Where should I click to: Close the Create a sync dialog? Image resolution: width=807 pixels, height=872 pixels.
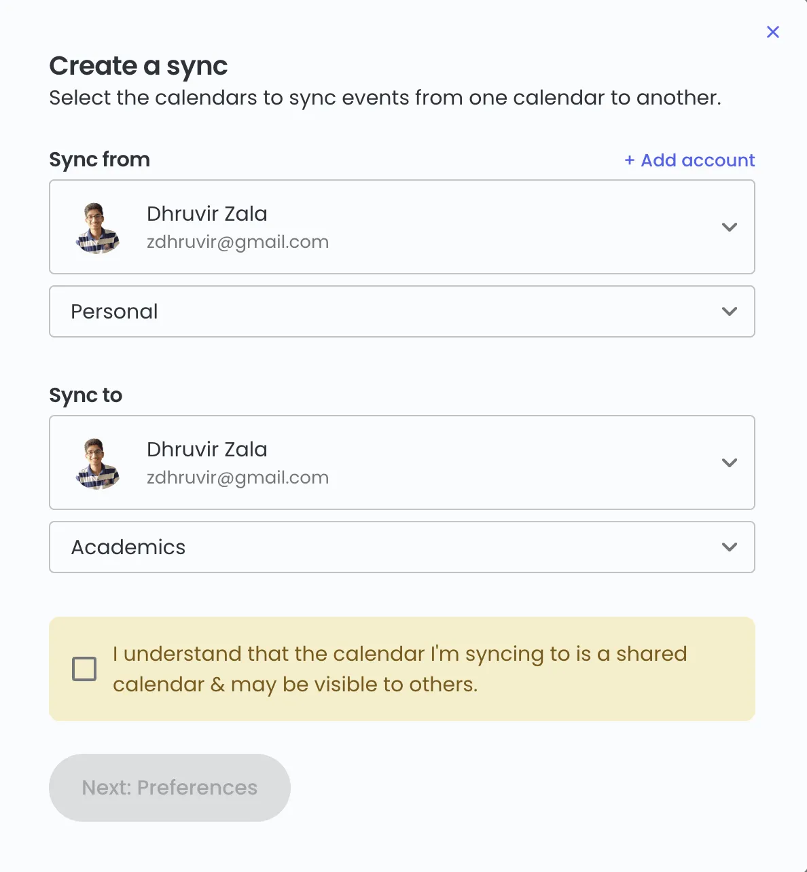pyautogui.click(x=772, y=32)
